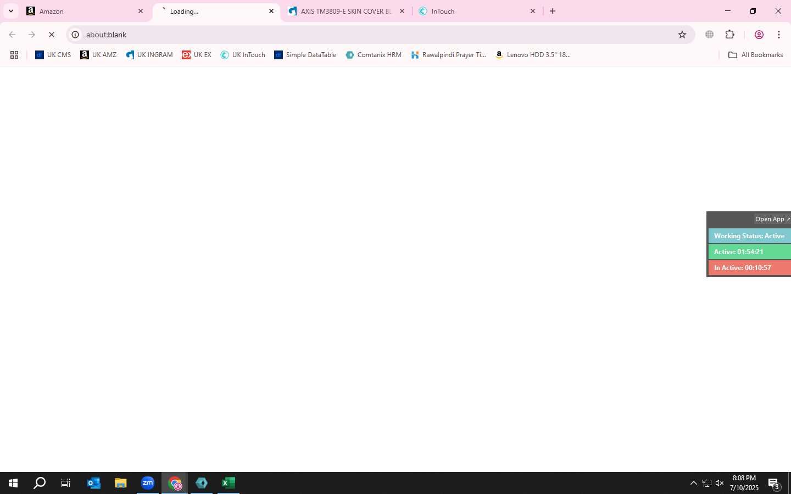Image resolution: width=791 pixels, height=494 pixels.
Task: Select the Loading... tab
Action: (216, 11)
